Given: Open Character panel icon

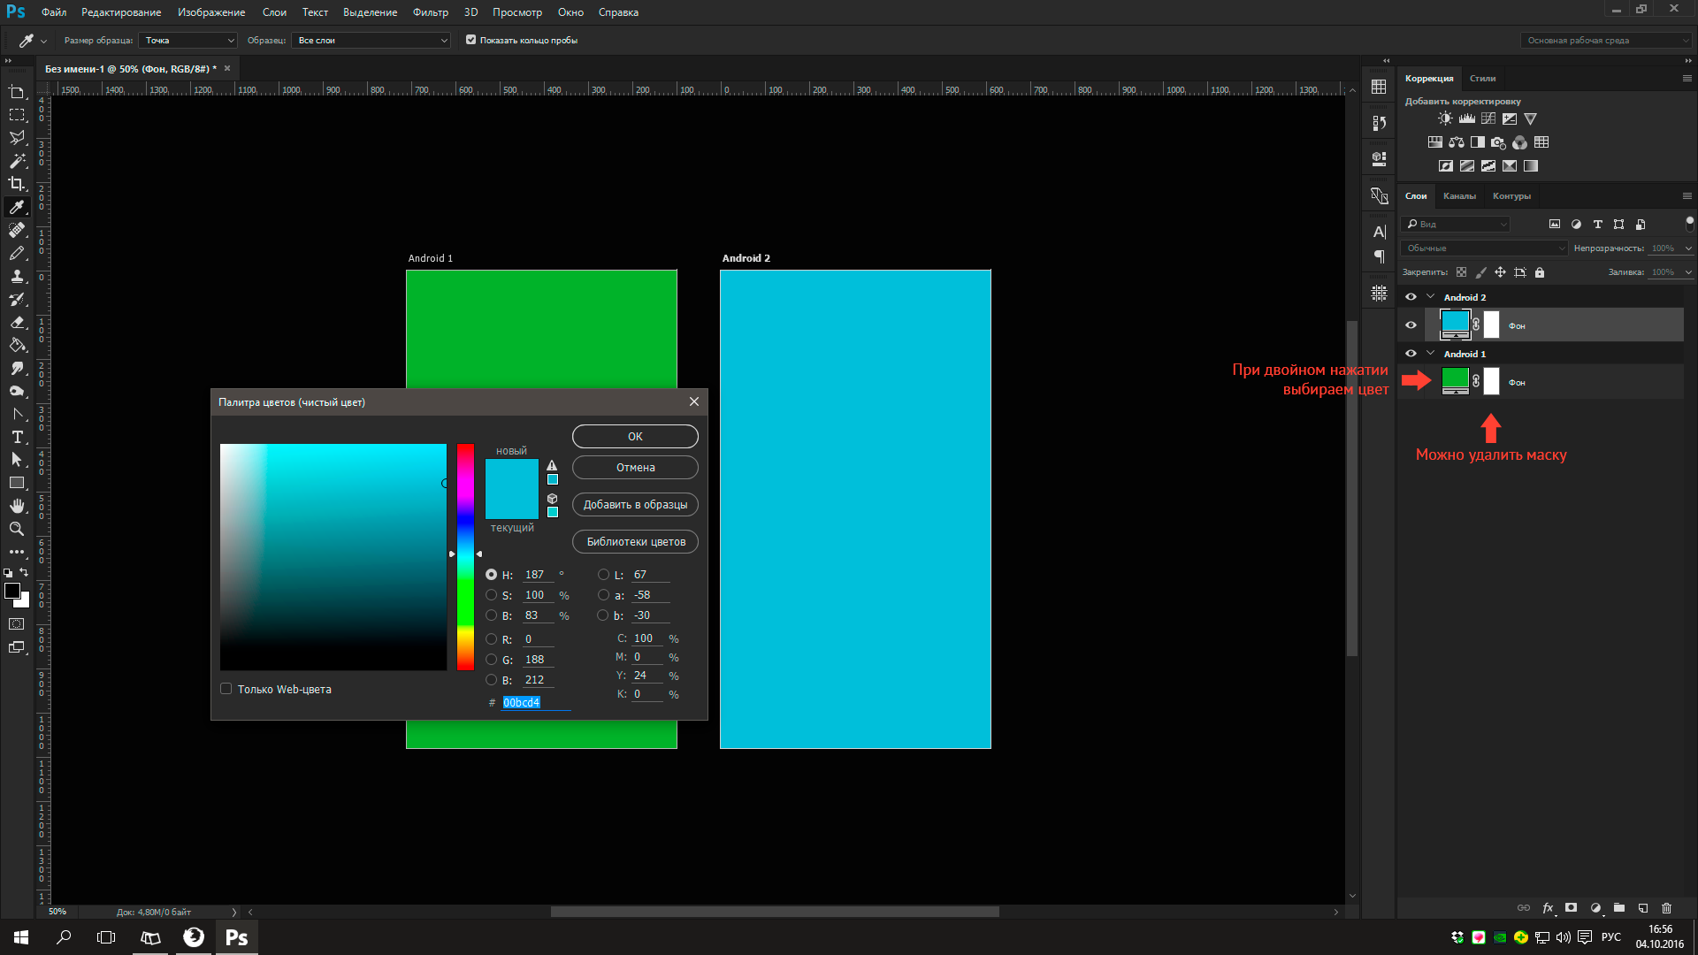Looking at the screenshot, I should [x=1379, y=232].
